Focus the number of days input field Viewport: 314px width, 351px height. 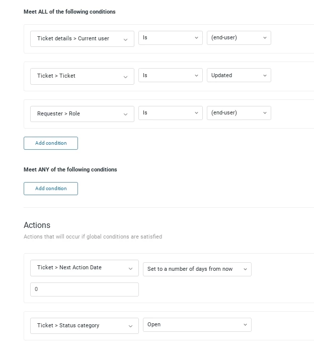[84, 289]
